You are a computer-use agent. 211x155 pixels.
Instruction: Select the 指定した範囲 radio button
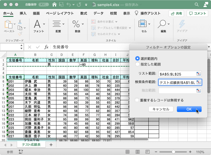[x=137, y=64]
